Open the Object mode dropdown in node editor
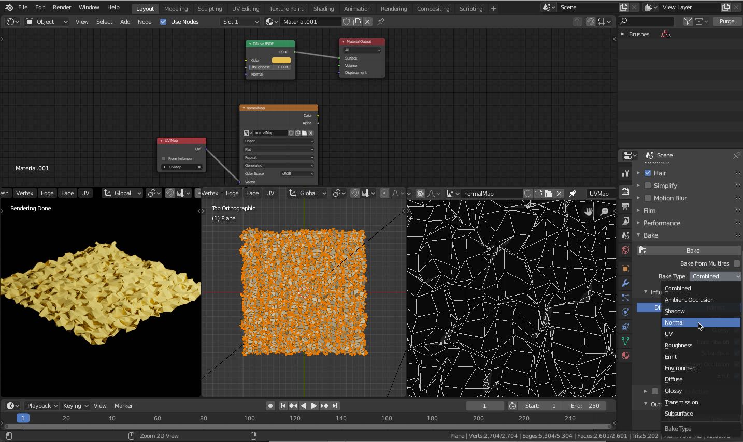 coord(47,22)
